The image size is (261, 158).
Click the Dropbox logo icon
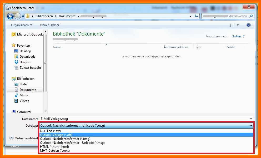(x=16, y=62)
